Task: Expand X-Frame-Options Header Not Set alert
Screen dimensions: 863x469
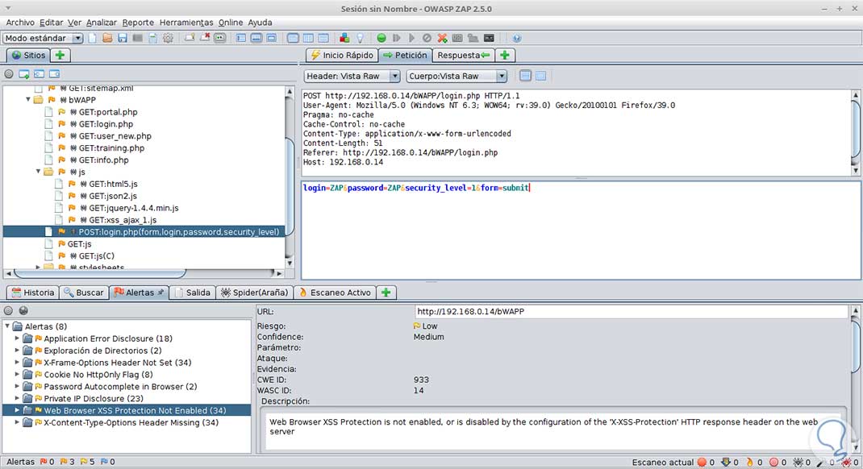Action: (x=17, y=363)
